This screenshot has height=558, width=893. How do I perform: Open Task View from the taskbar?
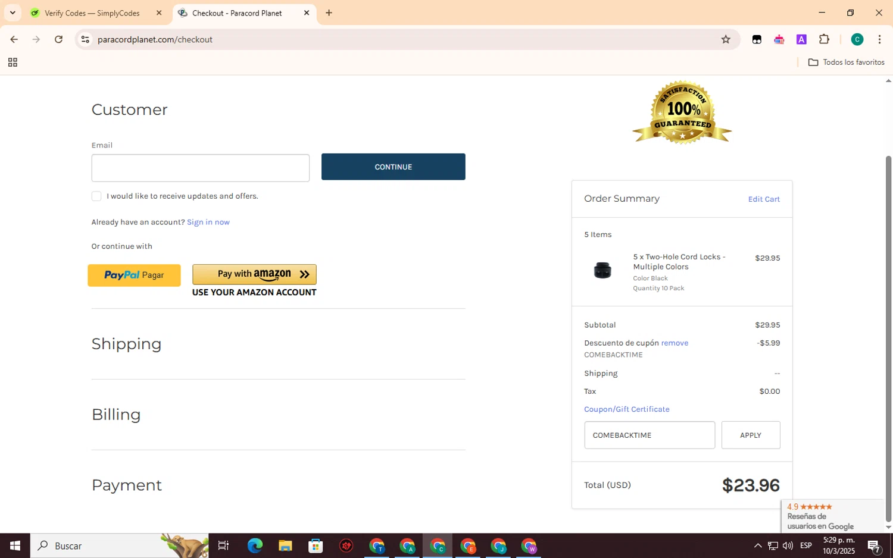(224, 546)
